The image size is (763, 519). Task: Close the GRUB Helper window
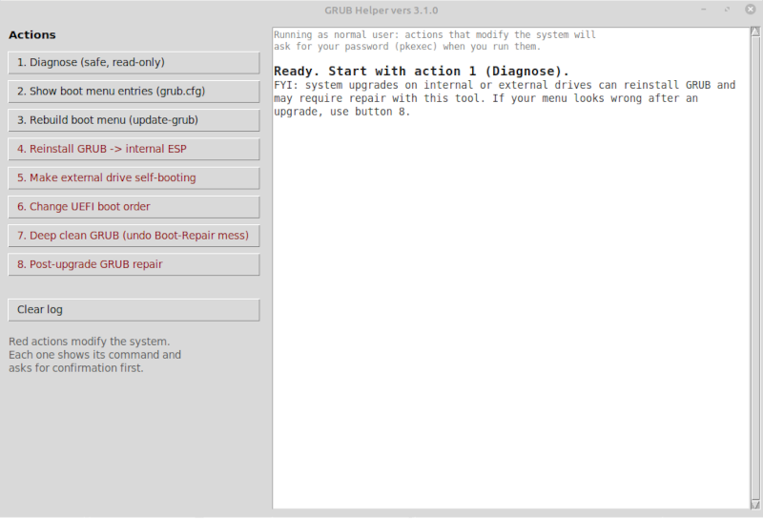coord(751,10)
